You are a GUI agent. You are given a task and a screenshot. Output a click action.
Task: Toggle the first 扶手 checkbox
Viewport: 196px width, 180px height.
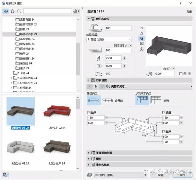[x=89, y=113]
